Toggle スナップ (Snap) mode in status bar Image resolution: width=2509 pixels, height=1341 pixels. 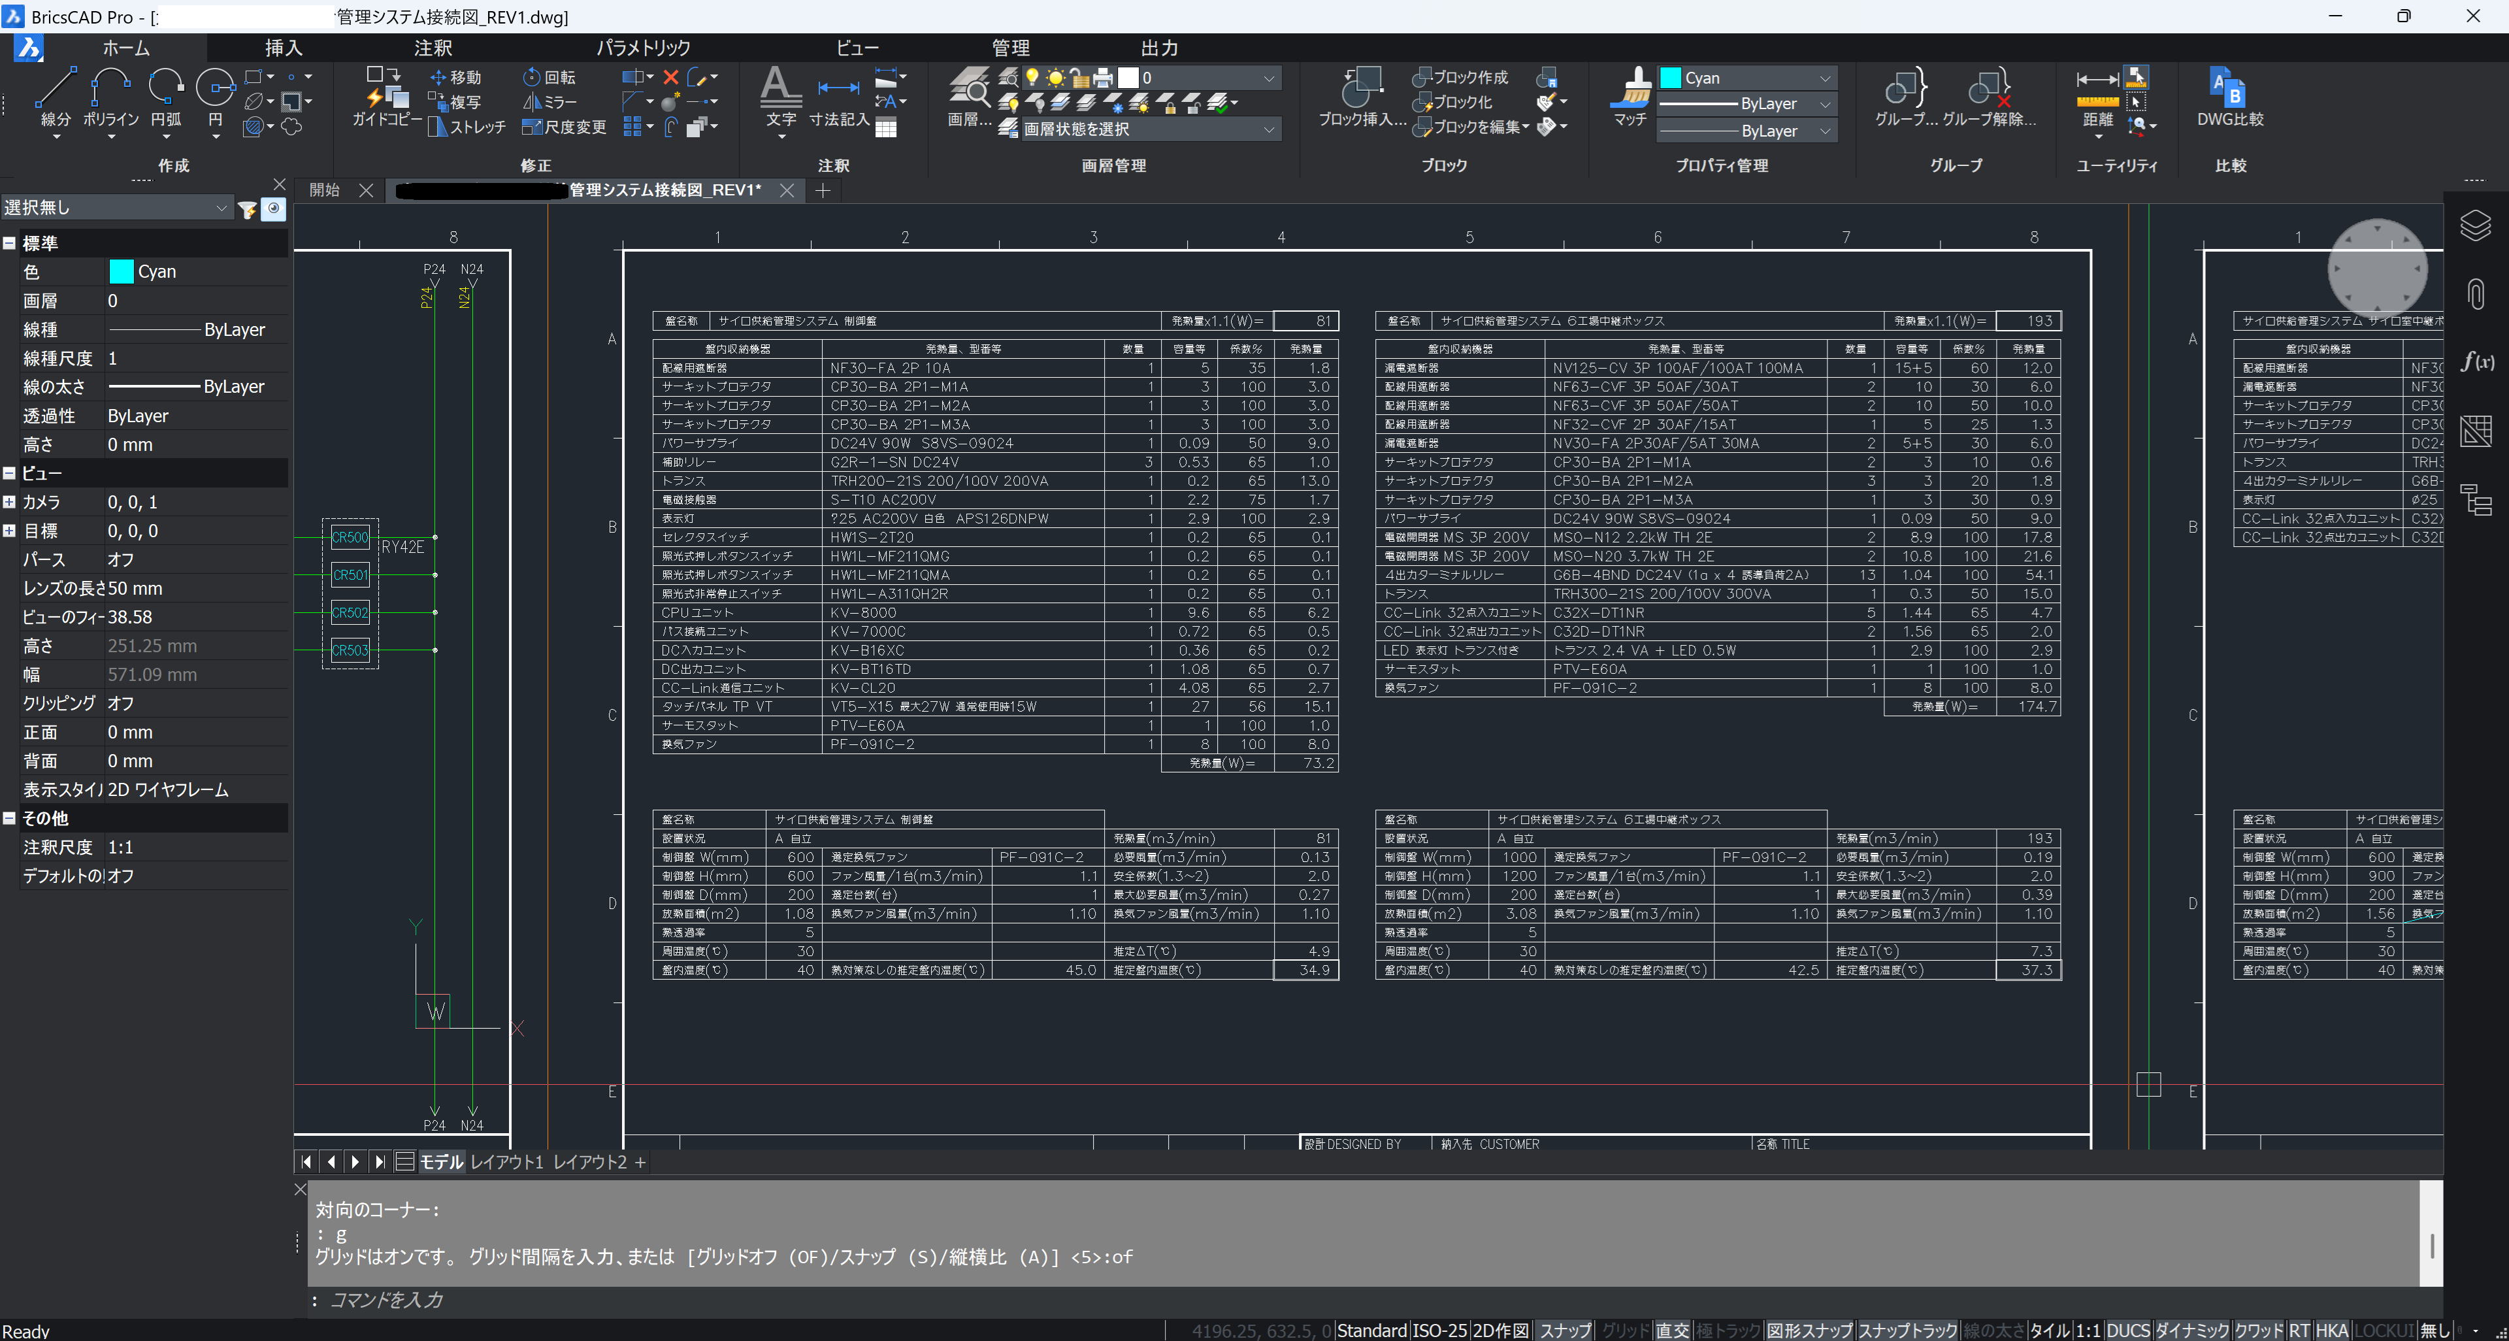point(1564,1331)
